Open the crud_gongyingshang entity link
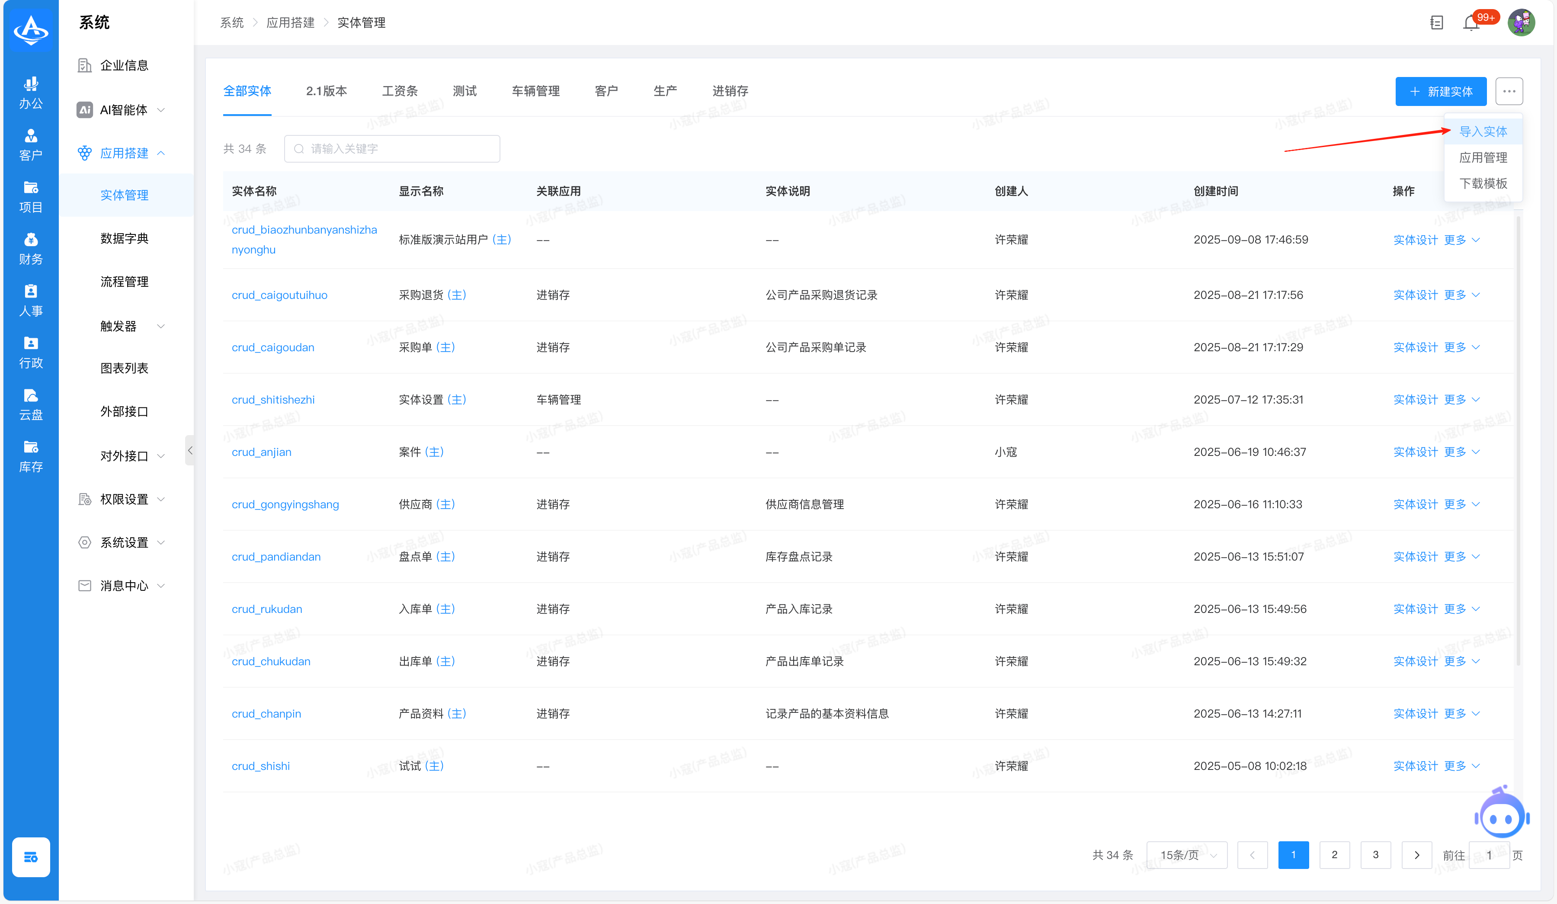1557x904 pixels. [285, 504]
